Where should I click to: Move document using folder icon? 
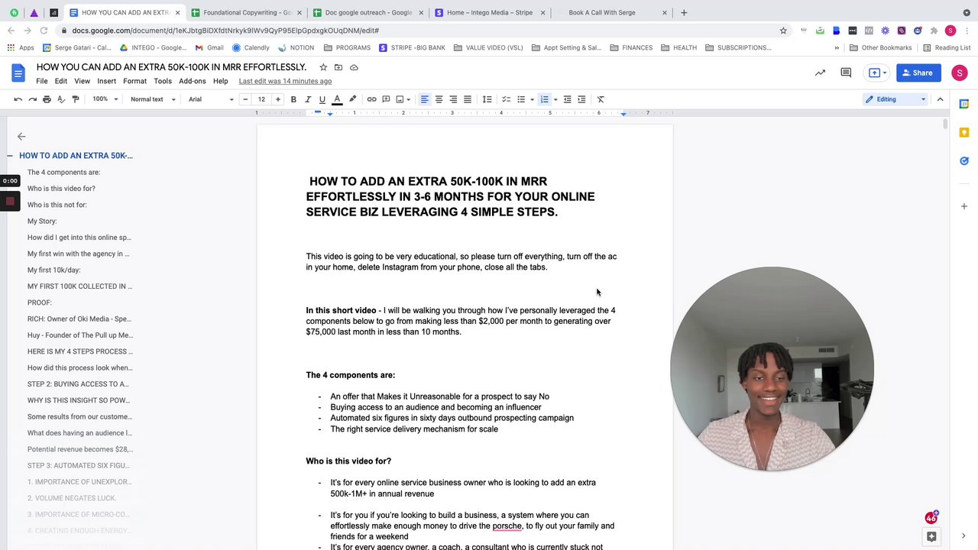pos(338,67)
